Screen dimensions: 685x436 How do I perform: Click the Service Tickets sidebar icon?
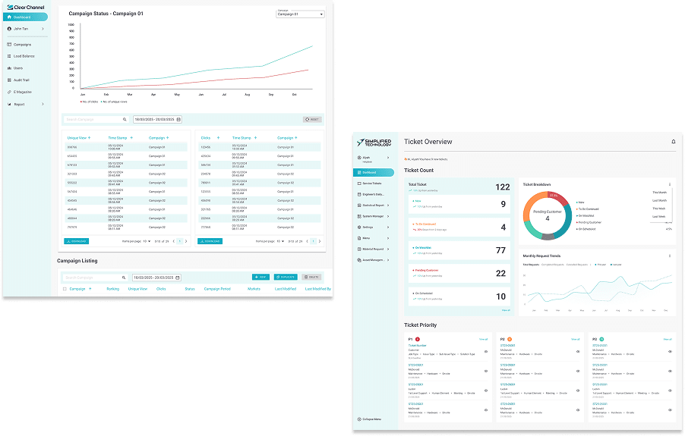pyautogui.click(x=358, y=183)
